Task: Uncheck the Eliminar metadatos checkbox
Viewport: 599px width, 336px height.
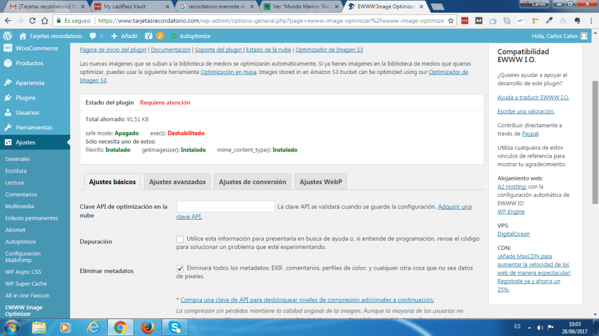Action: pos(180,269)
